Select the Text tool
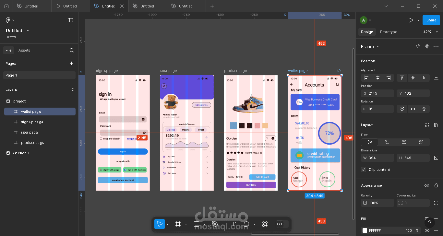This screenshot has width=443, height=236. pyautogui.click(x=233, y=224)
